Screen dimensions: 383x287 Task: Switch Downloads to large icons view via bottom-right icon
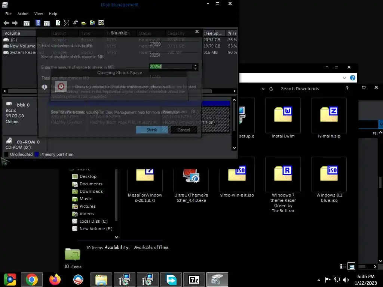click(352, 266)
